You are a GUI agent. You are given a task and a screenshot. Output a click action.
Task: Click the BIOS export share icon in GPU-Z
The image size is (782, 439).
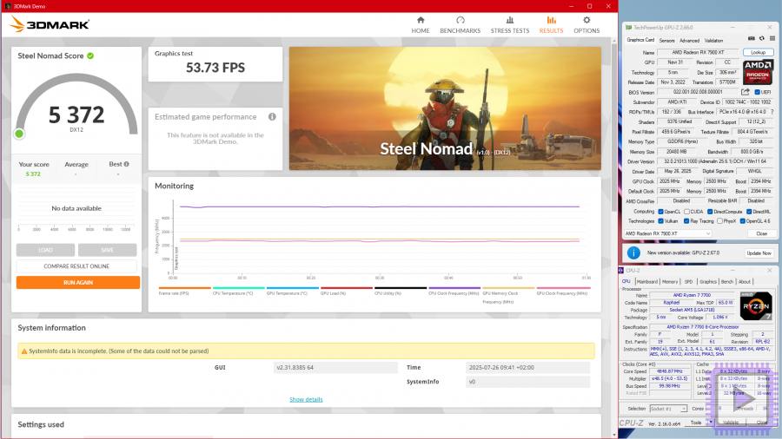tap(746, 92)
